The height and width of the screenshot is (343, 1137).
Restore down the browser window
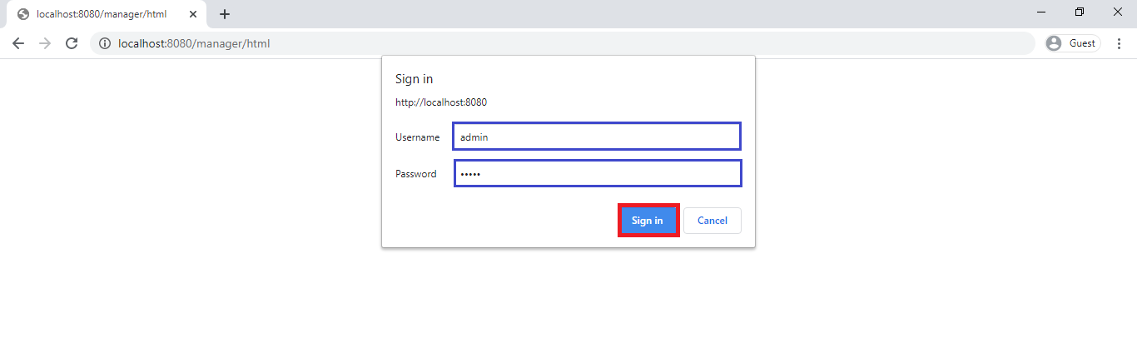click(x=1080, y=12)
